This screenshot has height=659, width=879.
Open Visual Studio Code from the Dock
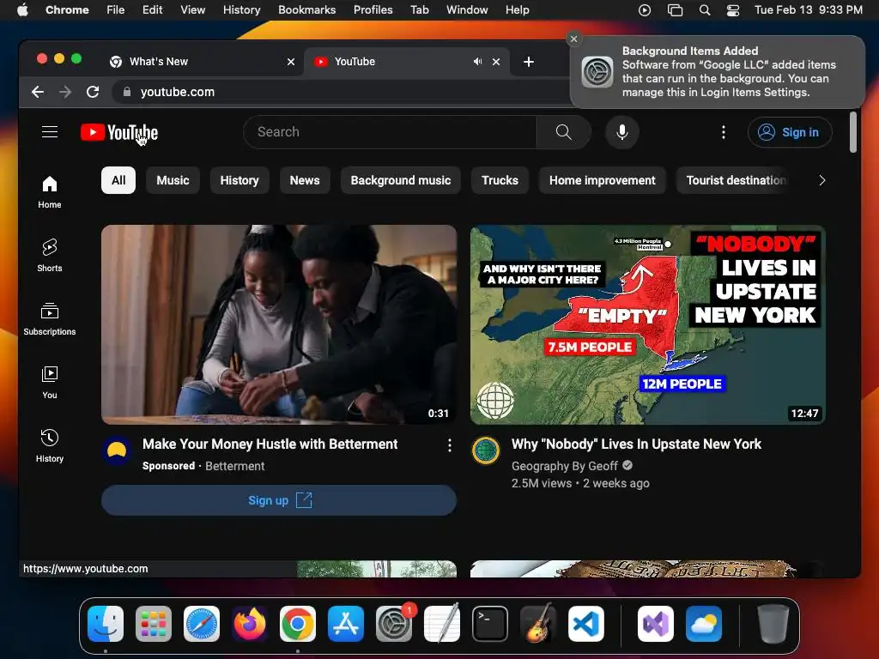(585, 624)
